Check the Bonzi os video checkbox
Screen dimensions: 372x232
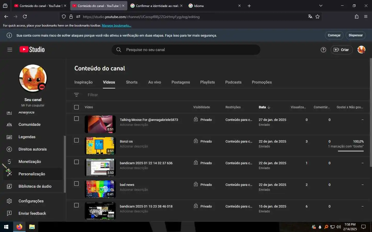pyautogui.click(x=76, y=140)
